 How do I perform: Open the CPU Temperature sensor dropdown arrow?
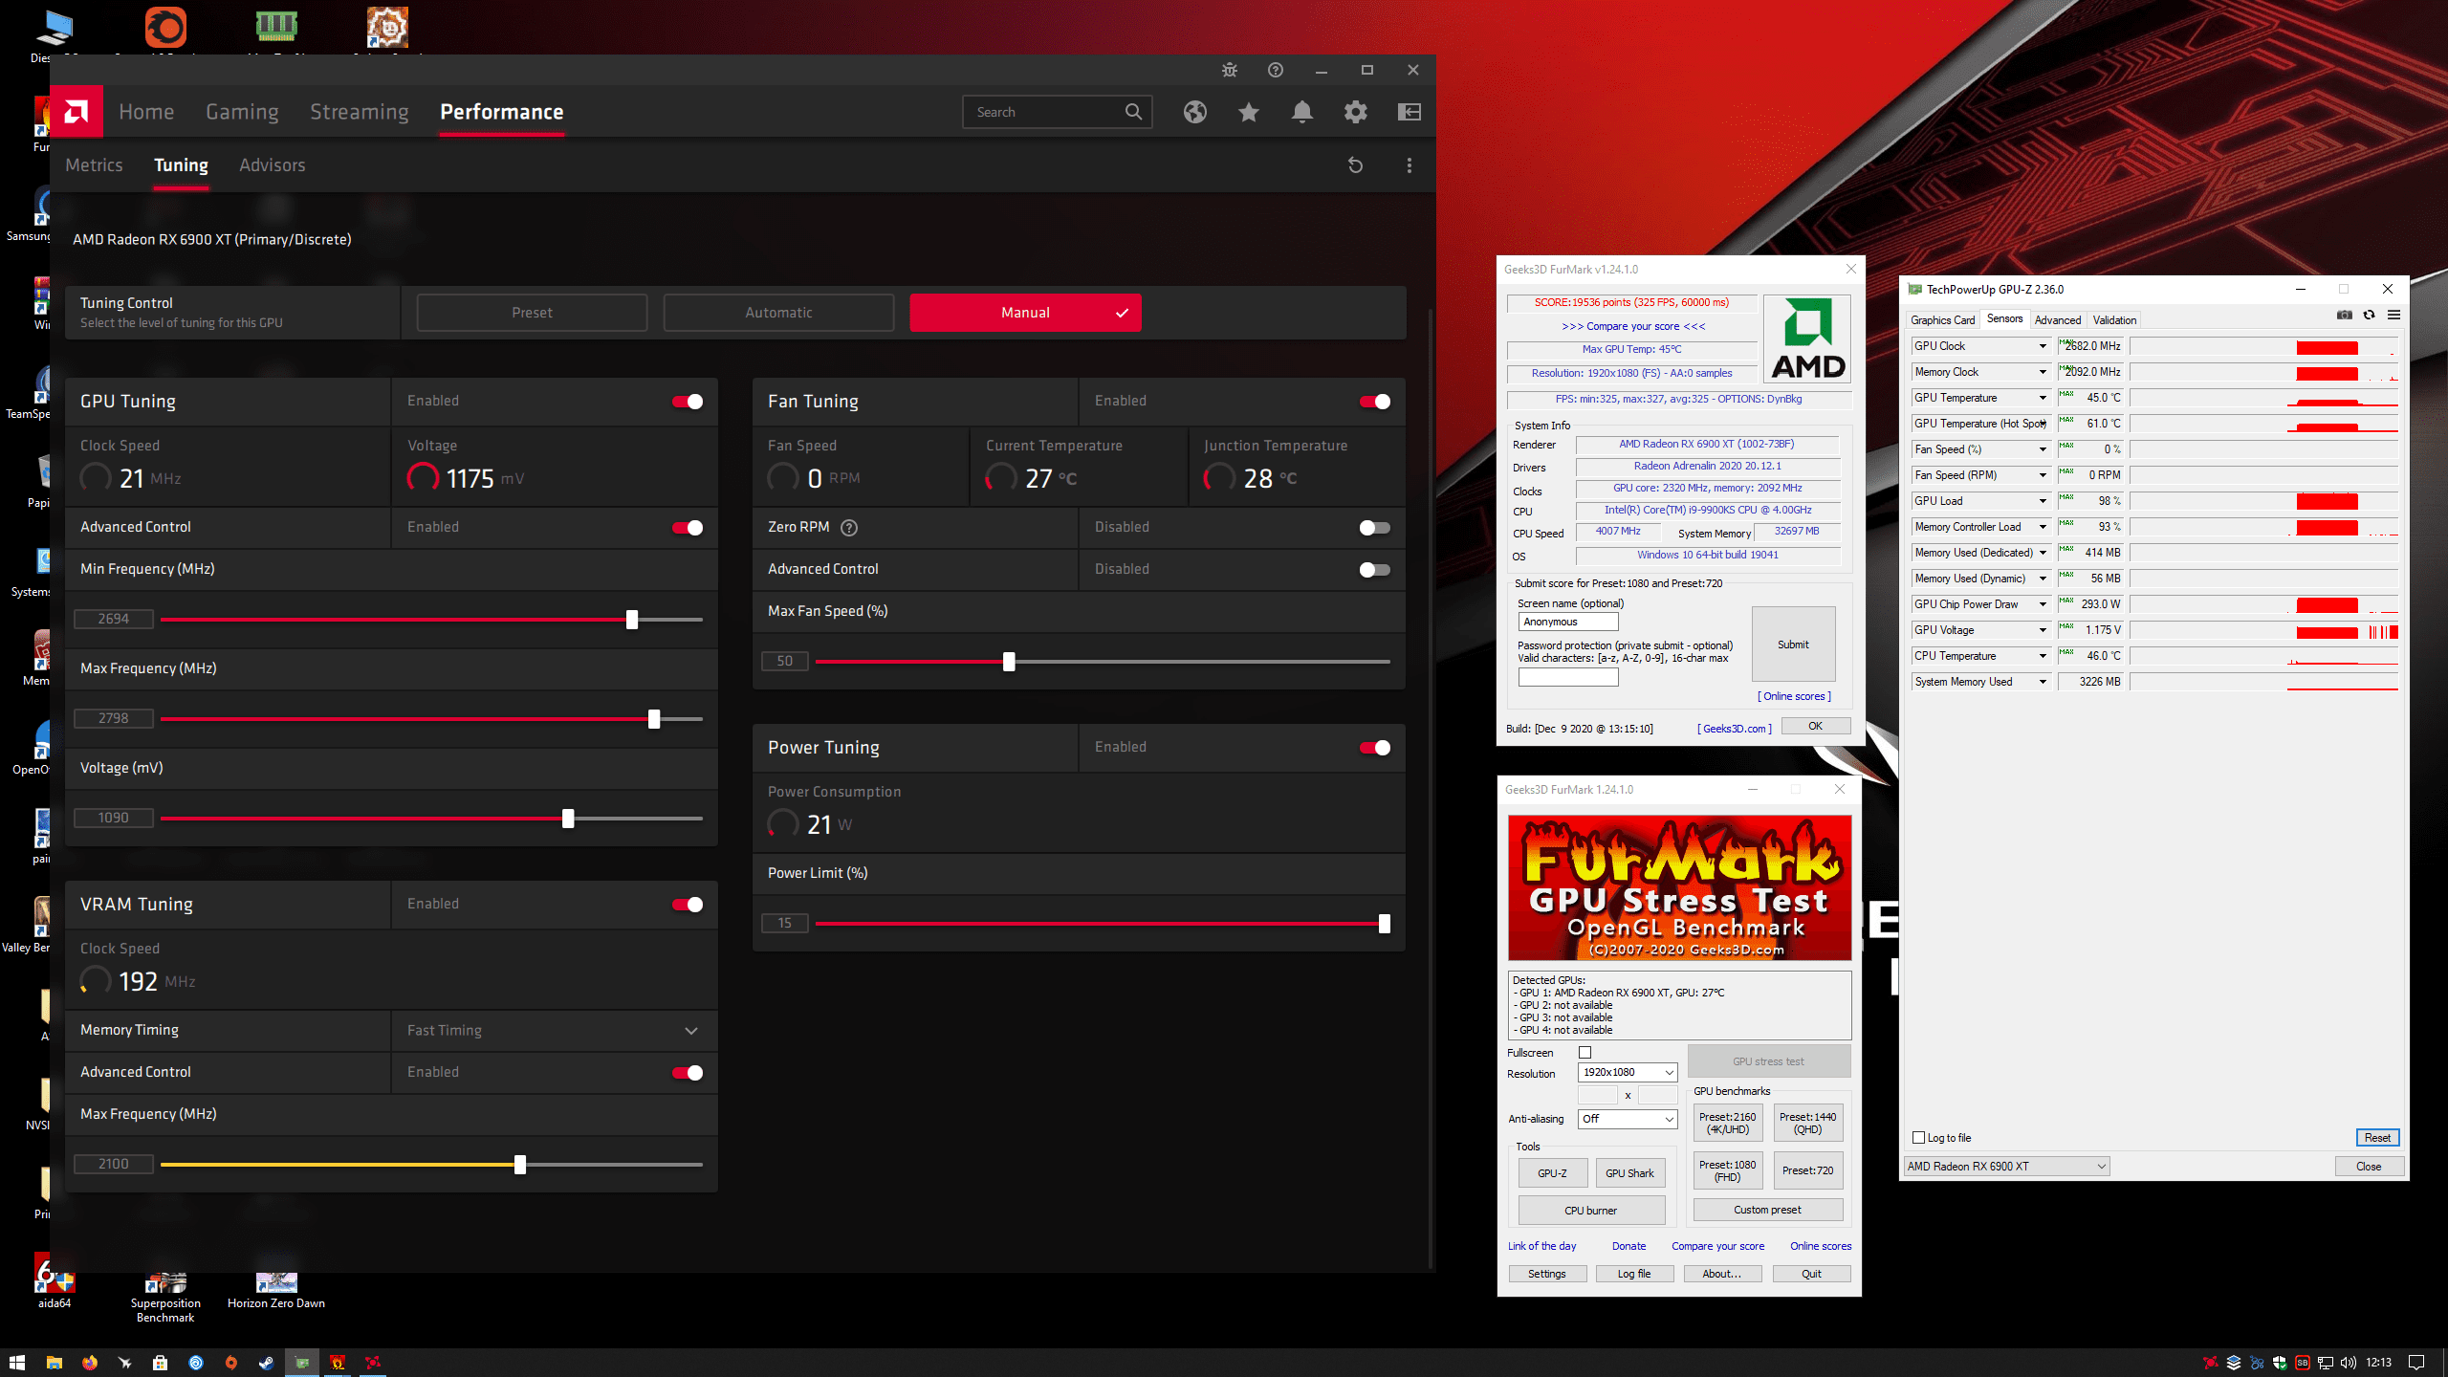[x=2043, y=656]
